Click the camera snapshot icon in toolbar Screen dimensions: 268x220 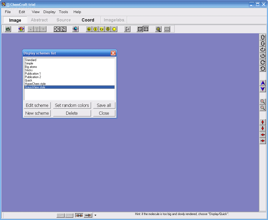(x=8, y=29)
